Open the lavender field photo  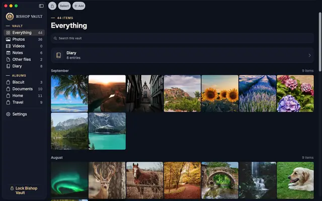[258, 93]
